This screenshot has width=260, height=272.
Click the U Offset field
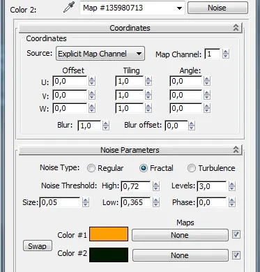point(70,81)
